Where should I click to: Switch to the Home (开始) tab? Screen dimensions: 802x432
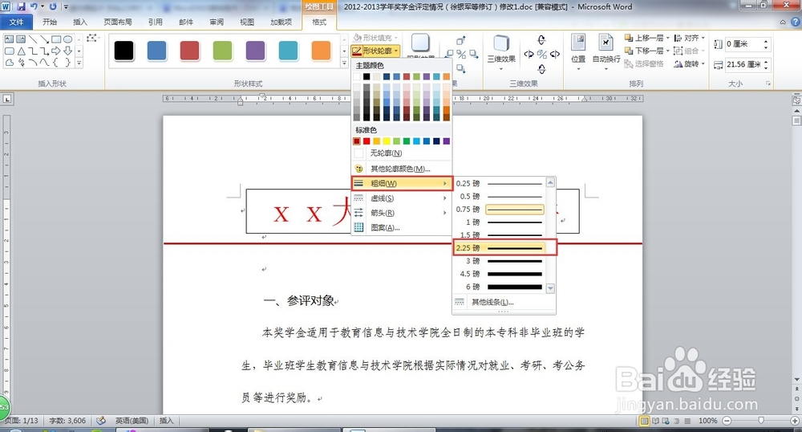50,22
